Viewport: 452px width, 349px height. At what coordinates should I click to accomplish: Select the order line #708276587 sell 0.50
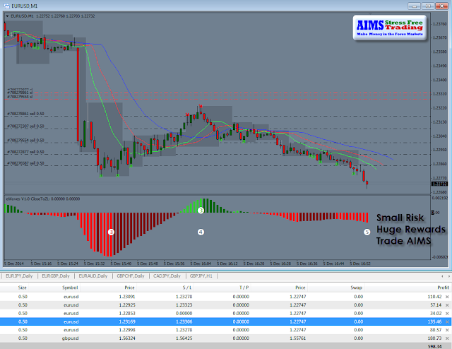25,163
